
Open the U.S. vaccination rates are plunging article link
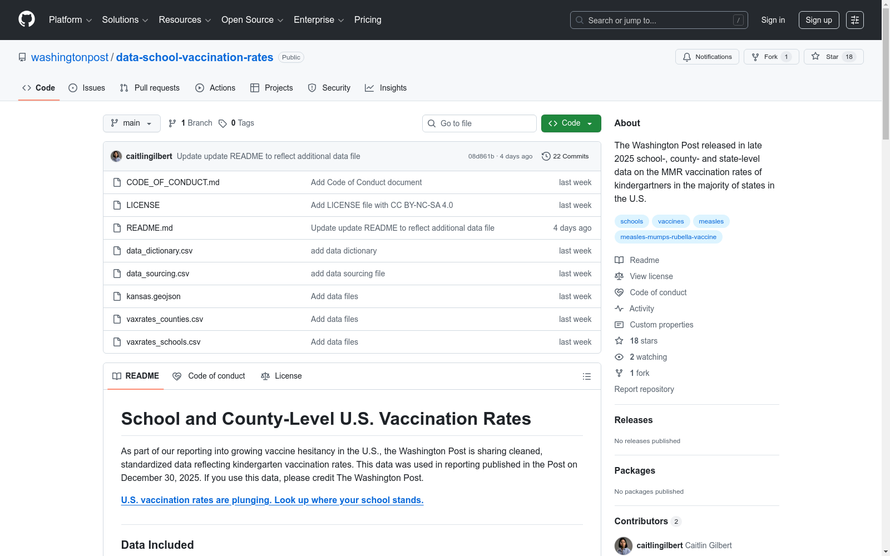pos(273,500)
